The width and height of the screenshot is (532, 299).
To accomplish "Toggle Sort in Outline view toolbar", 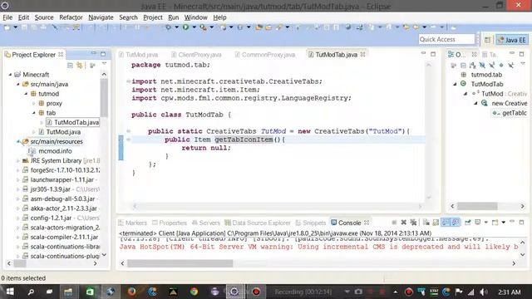I will pyautogui.click(x=473, y=65).
